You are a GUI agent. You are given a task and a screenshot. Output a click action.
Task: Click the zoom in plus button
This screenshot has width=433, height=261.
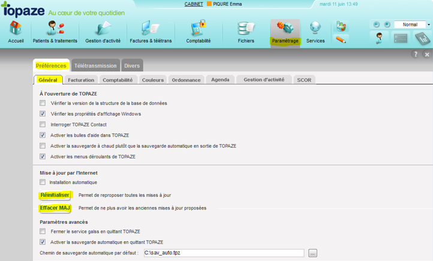[387, 25]
